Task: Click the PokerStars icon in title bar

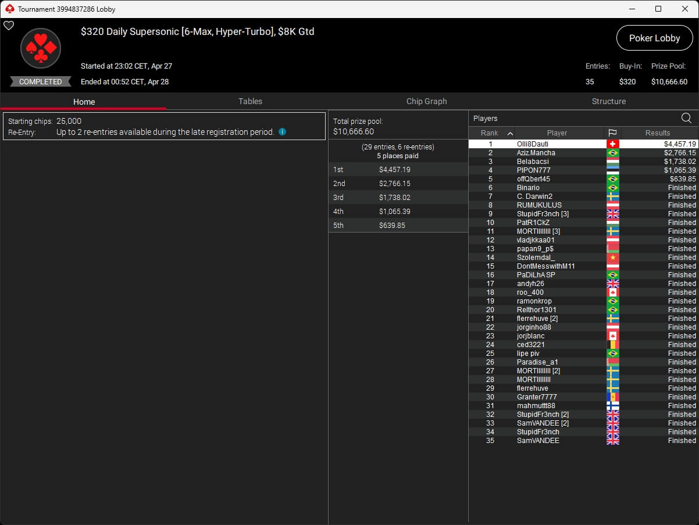Action: click(9, 9)
